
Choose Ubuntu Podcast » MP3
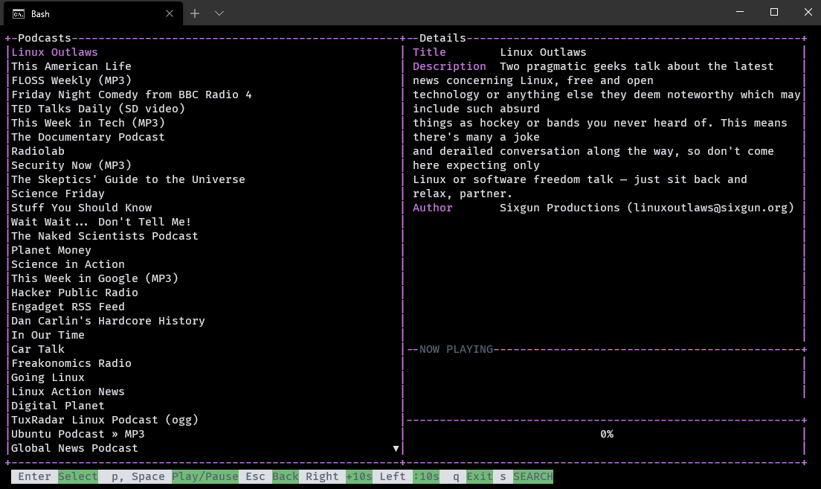[78, 434]
